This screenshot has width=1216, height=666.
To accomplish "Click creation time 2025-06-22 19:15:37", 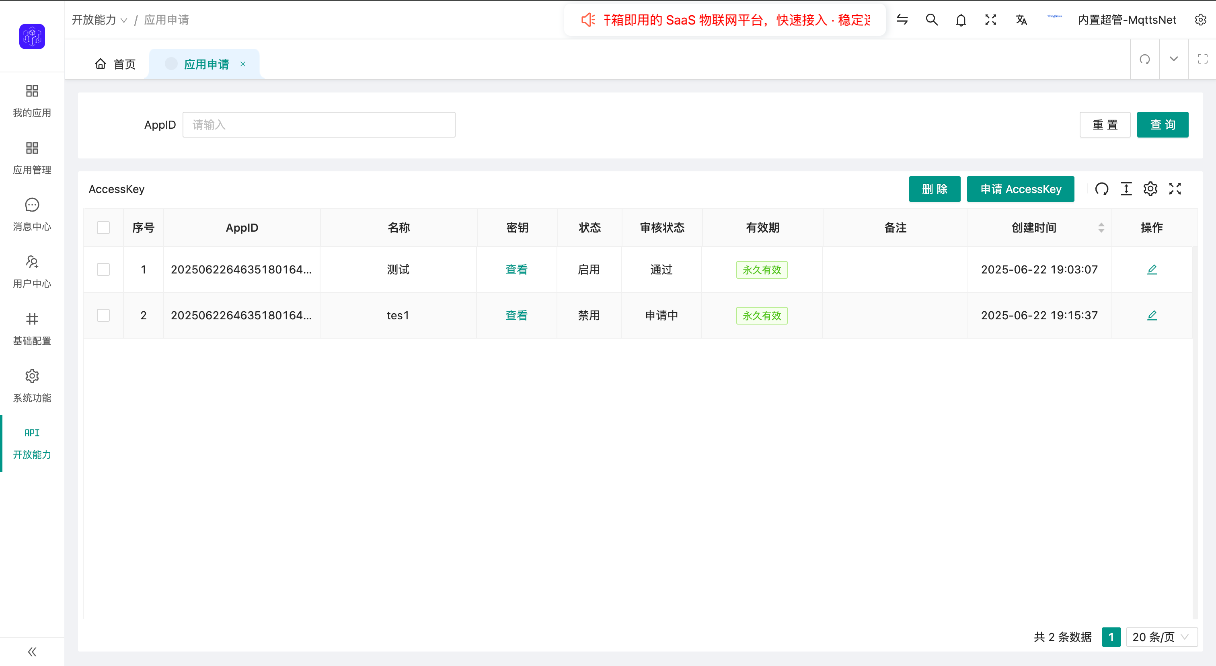I will [x=1039, y=315].
